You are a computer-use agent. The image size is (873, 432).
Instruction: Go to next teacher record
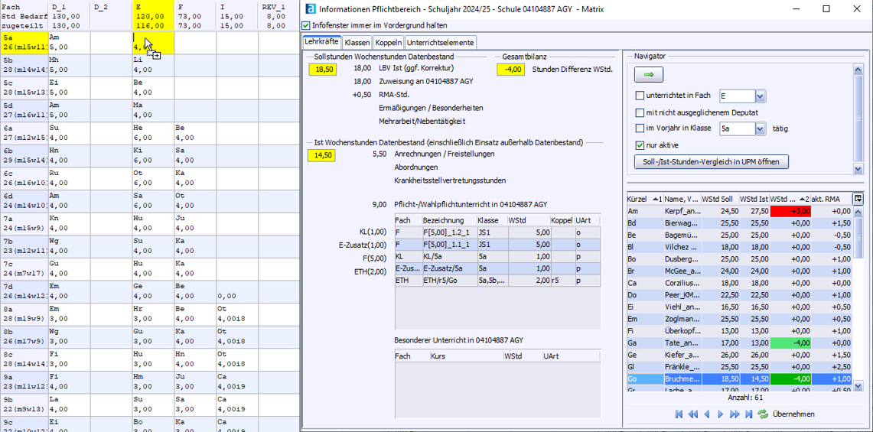[x=720, y=414]
